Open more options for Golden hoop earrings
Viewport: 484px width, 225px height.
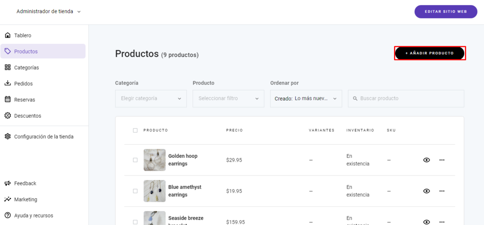click(x=442, y=160)
